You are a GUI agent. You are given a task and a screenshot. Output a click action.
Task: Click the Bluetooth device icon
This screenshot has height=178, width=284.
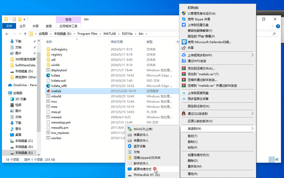(130, 146)
